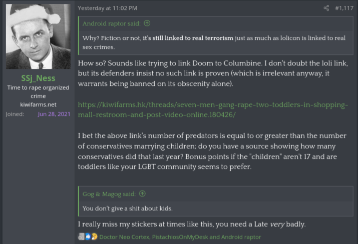The height and width of the screenshot is (244, 358).
Task: Click the blue thumbs-up reaction icon
Action: click(x=88, y=236)
